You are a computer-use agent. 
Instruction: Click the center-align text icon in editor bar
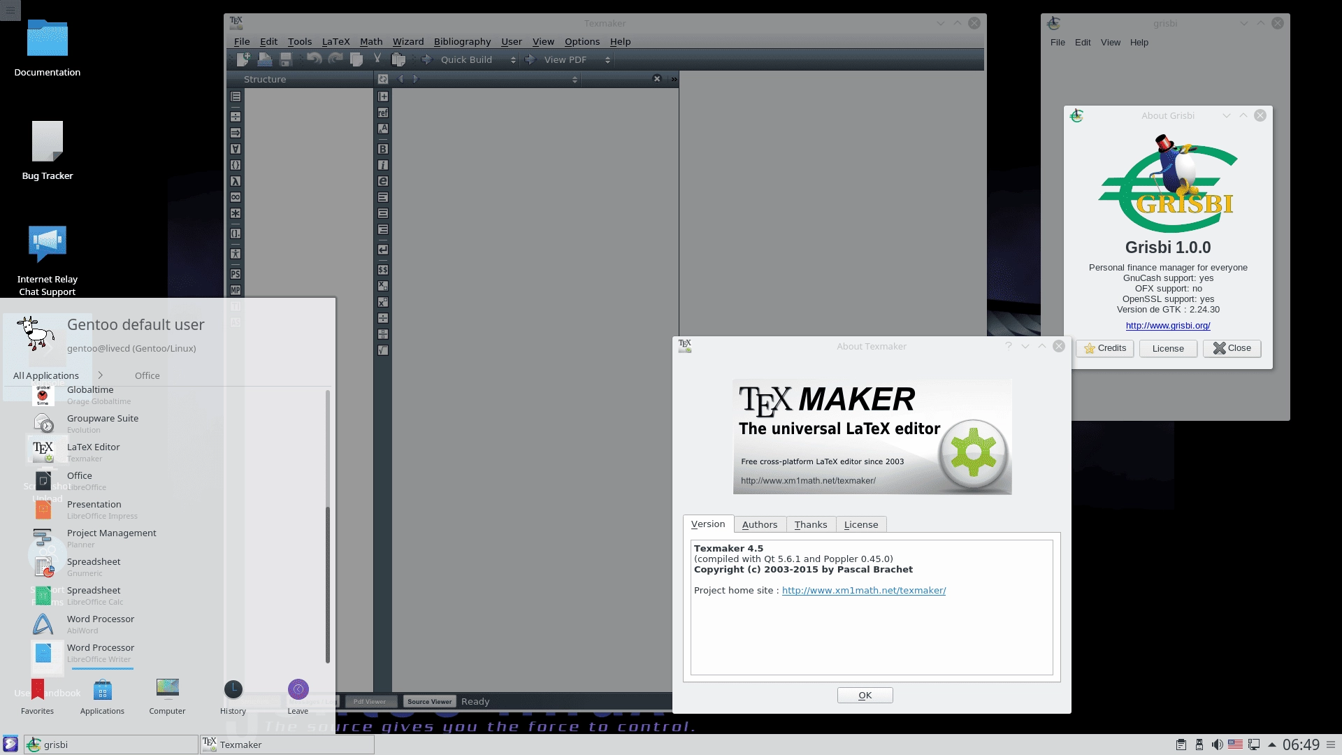[x=383, y=213]
